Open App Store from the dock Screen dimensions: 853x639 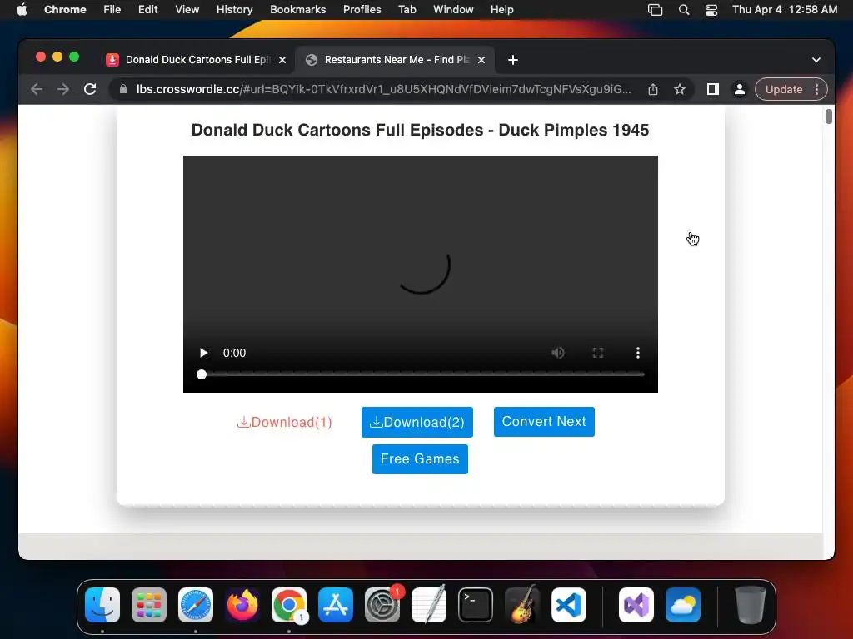click(x=336, y=605)
